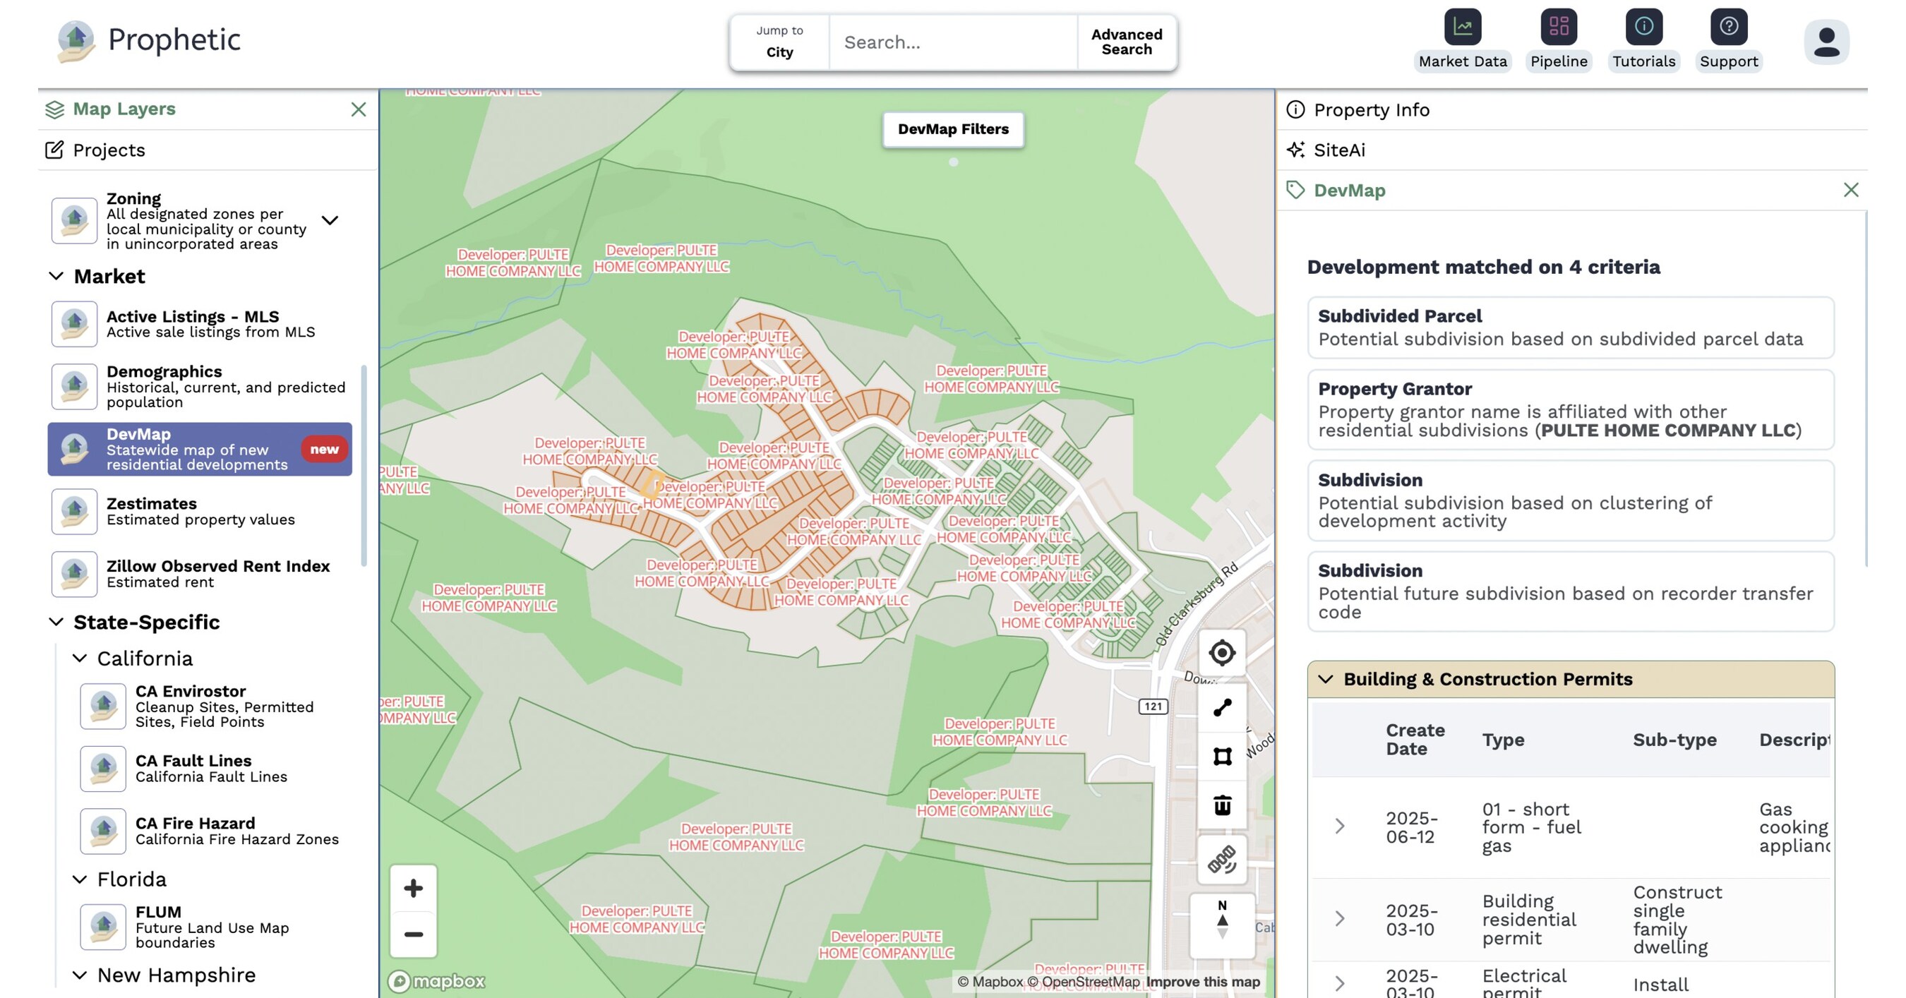The image size is (1906, 998).
Task: Click inside the search field
Action: click(951, 42)
